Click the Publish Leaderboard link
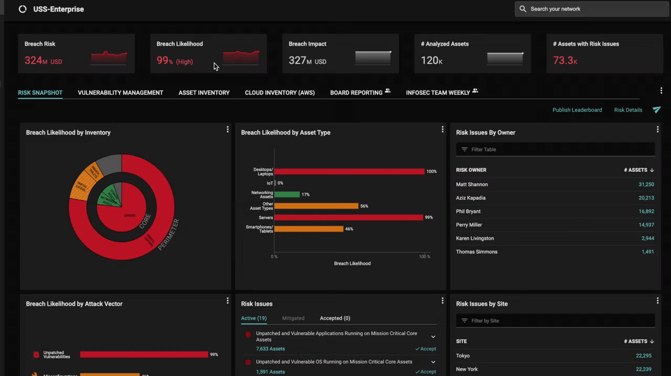 [x=577, y=110]
